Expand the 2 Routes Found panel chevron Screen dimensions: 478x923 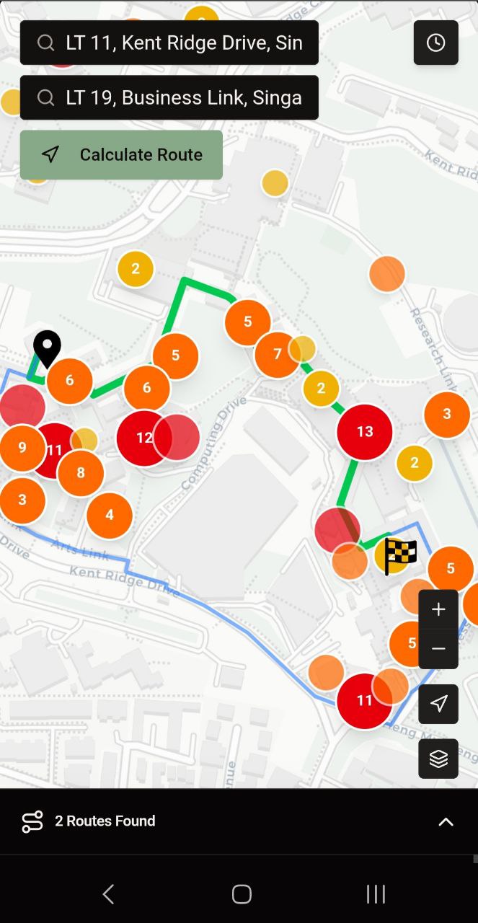tap(446, 821)
